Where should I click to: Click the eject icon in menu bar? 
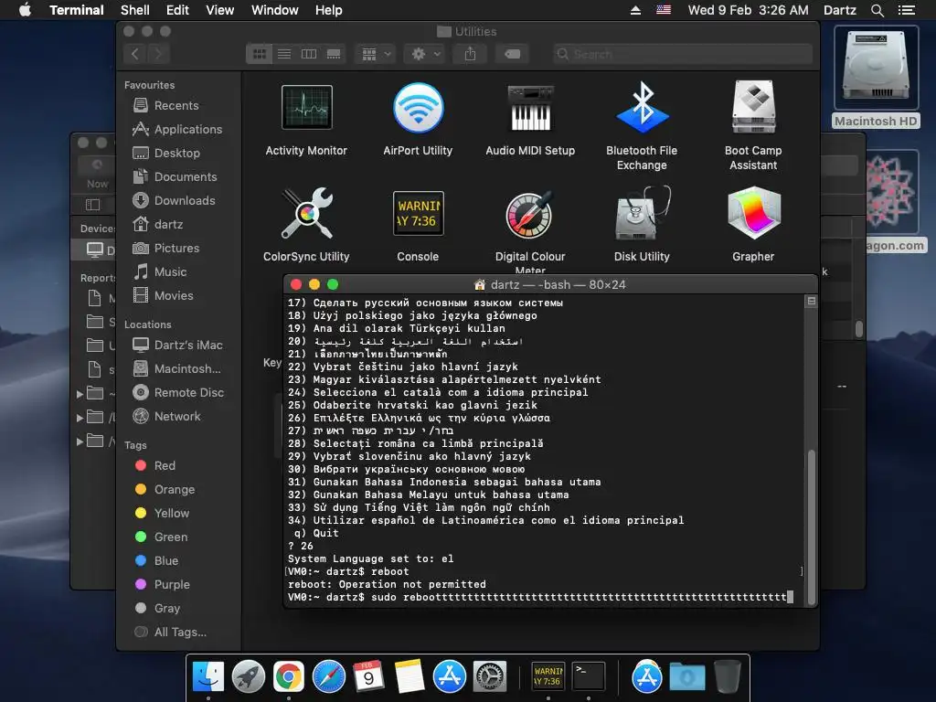(635, 10)
